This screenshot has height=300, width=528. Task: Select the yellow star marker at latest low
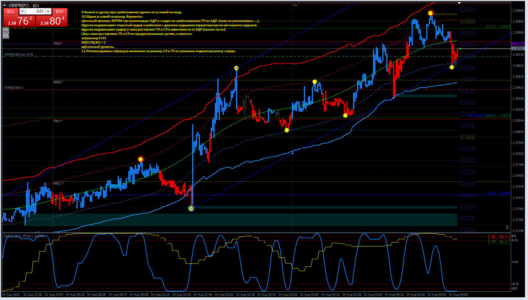coord(452,67)
